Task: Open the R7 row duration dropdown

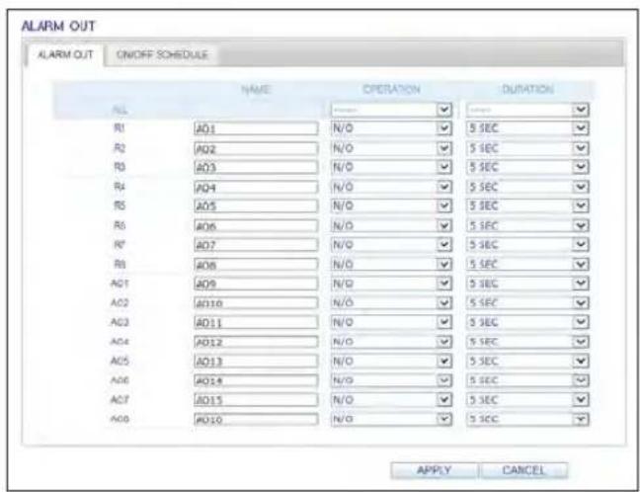Action: coord(527,245)
